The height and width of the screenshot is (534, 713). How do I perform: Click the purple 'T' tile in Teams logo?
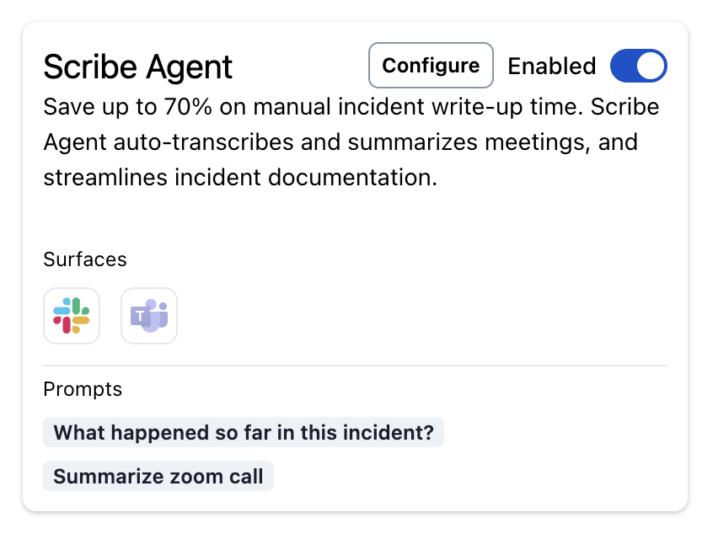141,315
